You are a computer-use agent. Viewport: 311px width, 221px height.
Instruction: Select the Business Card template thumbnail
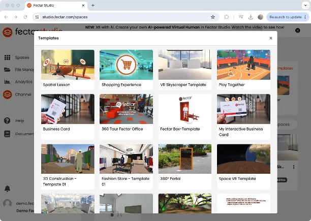[68, 109]
